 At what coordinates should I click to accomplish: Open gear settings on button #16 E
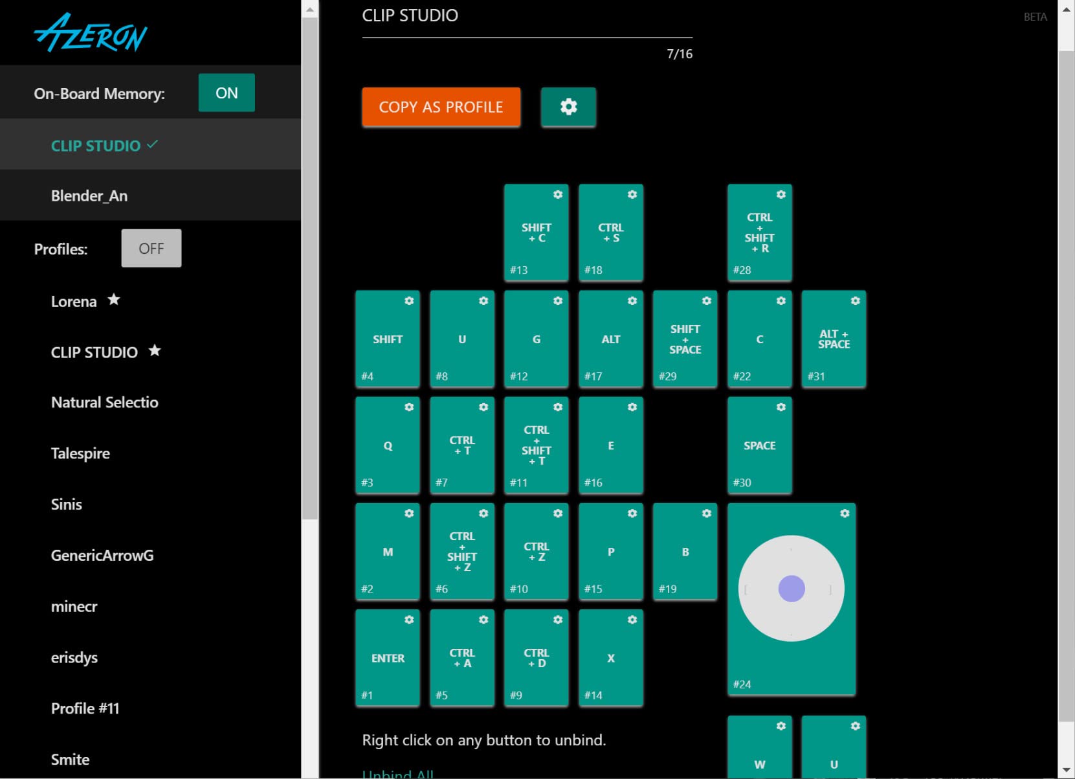click(632, 407)
